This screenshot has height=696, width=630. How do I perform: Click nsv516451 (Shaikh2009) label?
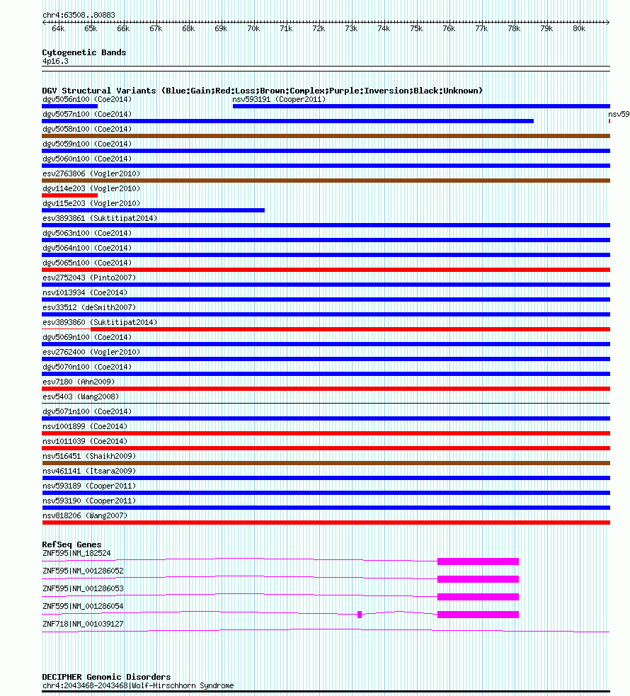(x=89, y=456)
